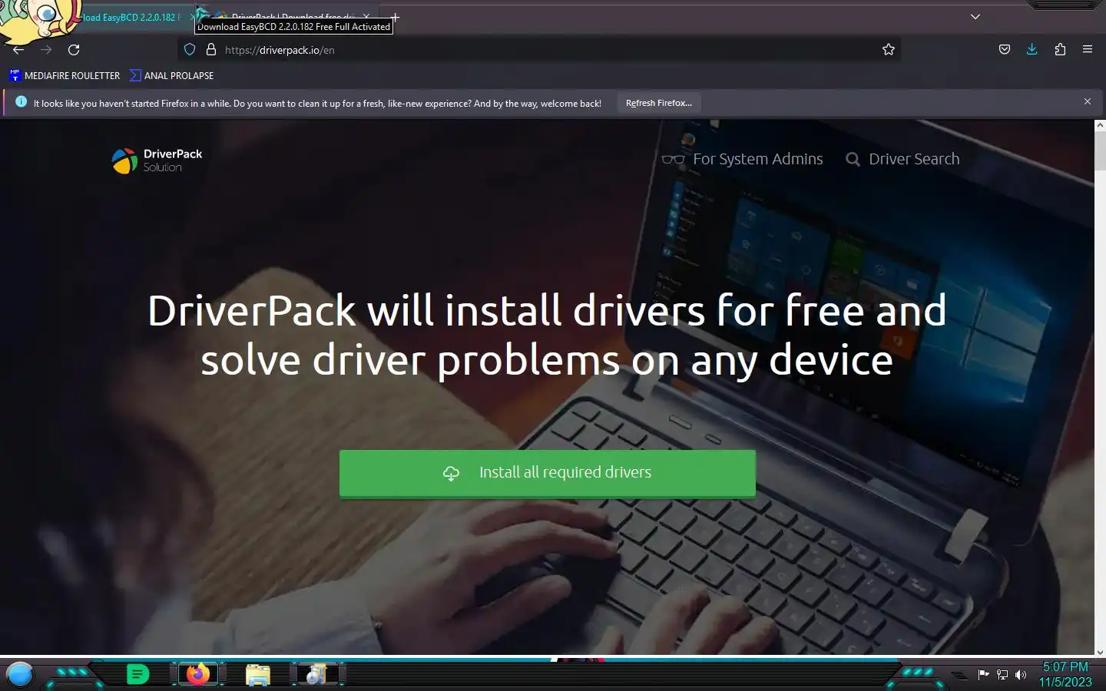This screenshot has width=1106, height=691.
Task: Open the tracking protection shield icon
Action: point(190,50)
